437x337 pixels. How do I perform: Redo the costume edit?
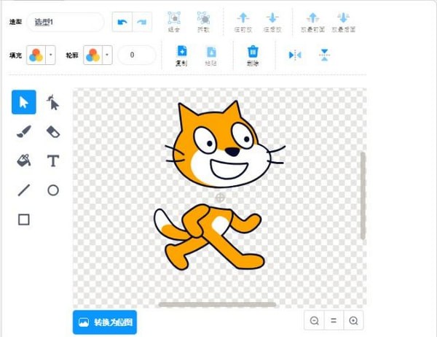pos(142,22)
